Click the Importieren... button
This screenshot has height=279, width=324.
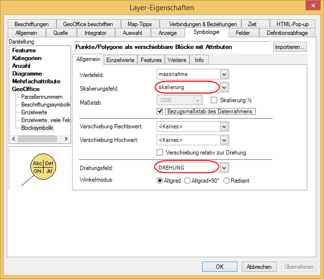pos(290,47)
